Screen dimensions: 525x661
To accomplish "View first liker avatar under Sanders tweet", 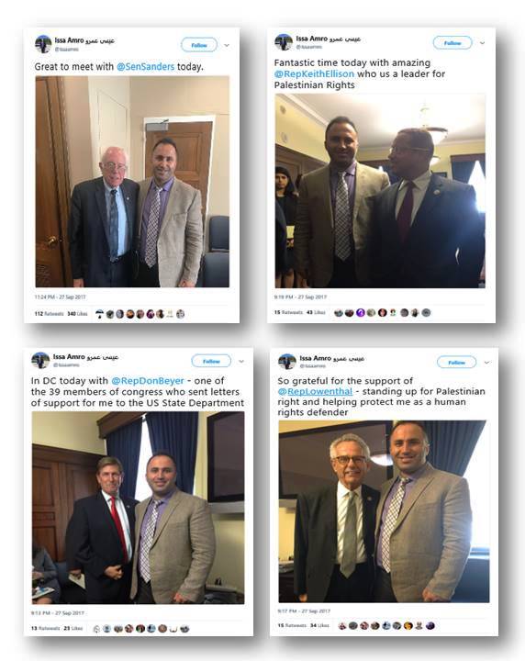I will coord(99,314).
